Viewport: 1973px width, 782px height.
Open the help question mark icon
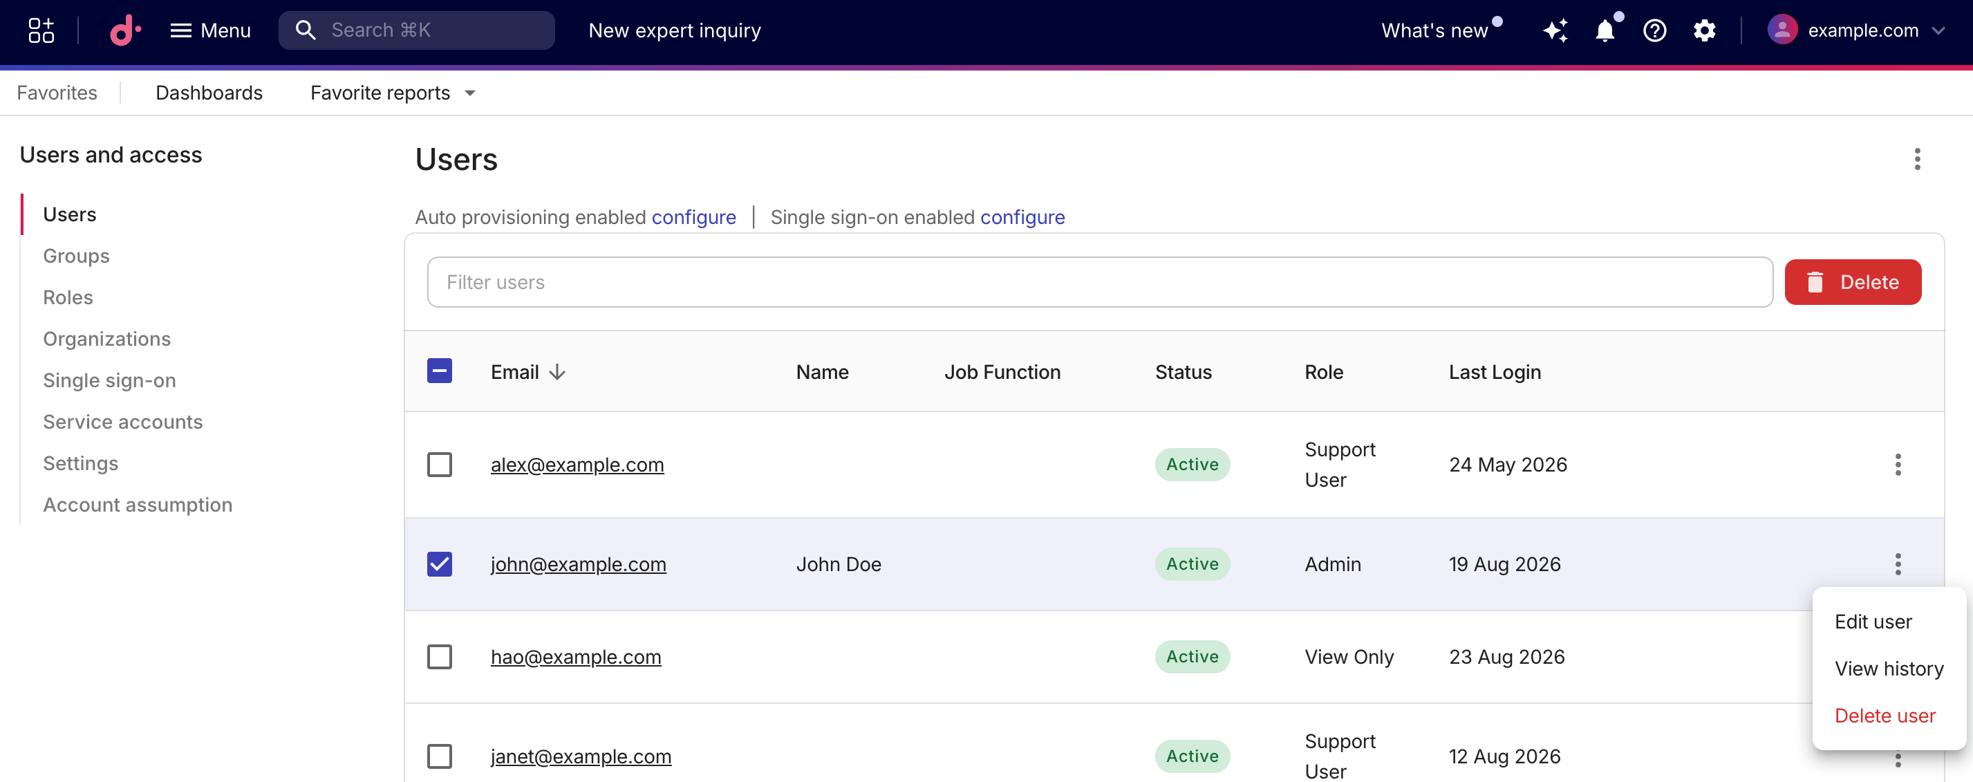pyautogui.click(x=1654, y=30)
